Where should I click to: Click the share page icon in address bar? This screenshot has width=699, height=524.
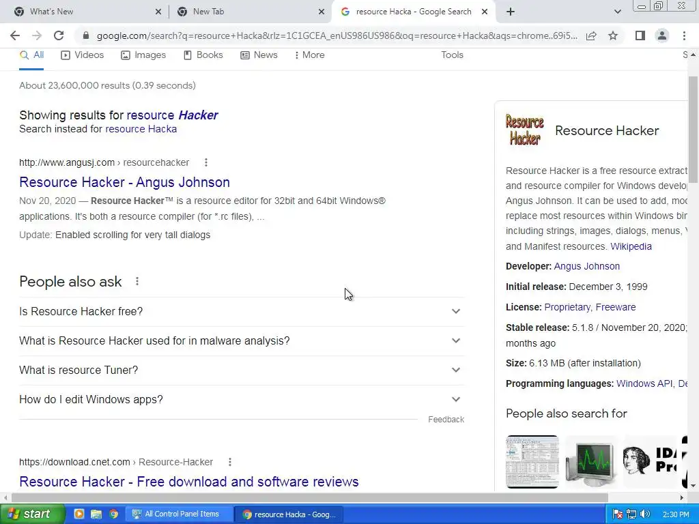coord(591,35)
